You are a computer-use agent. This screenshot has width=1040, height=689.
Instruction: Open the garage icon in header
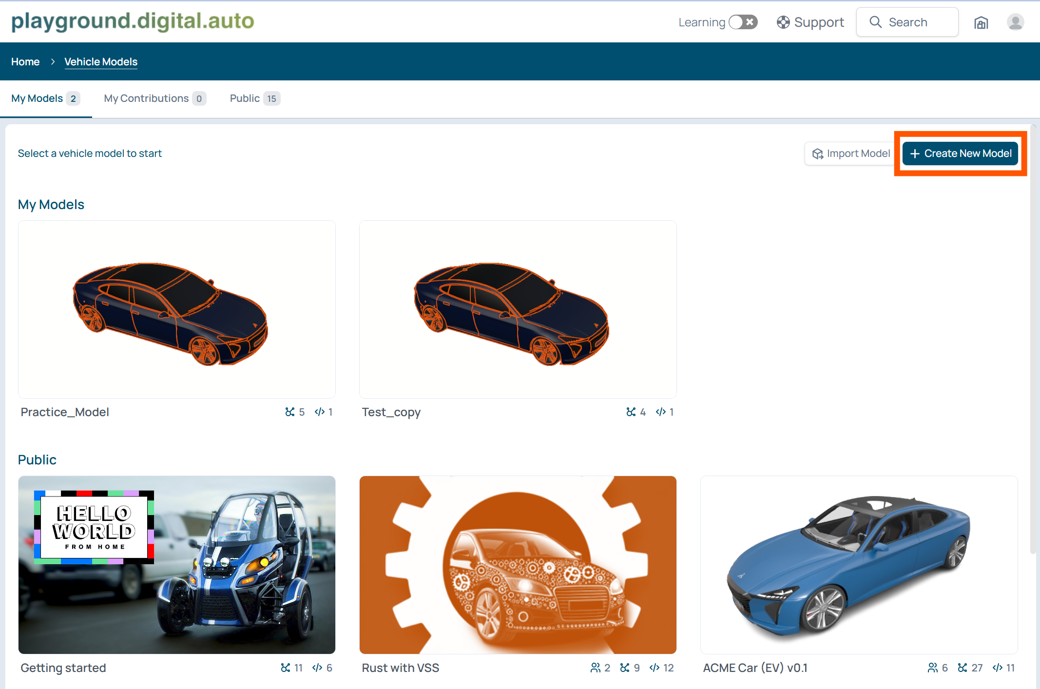point(981,22)
